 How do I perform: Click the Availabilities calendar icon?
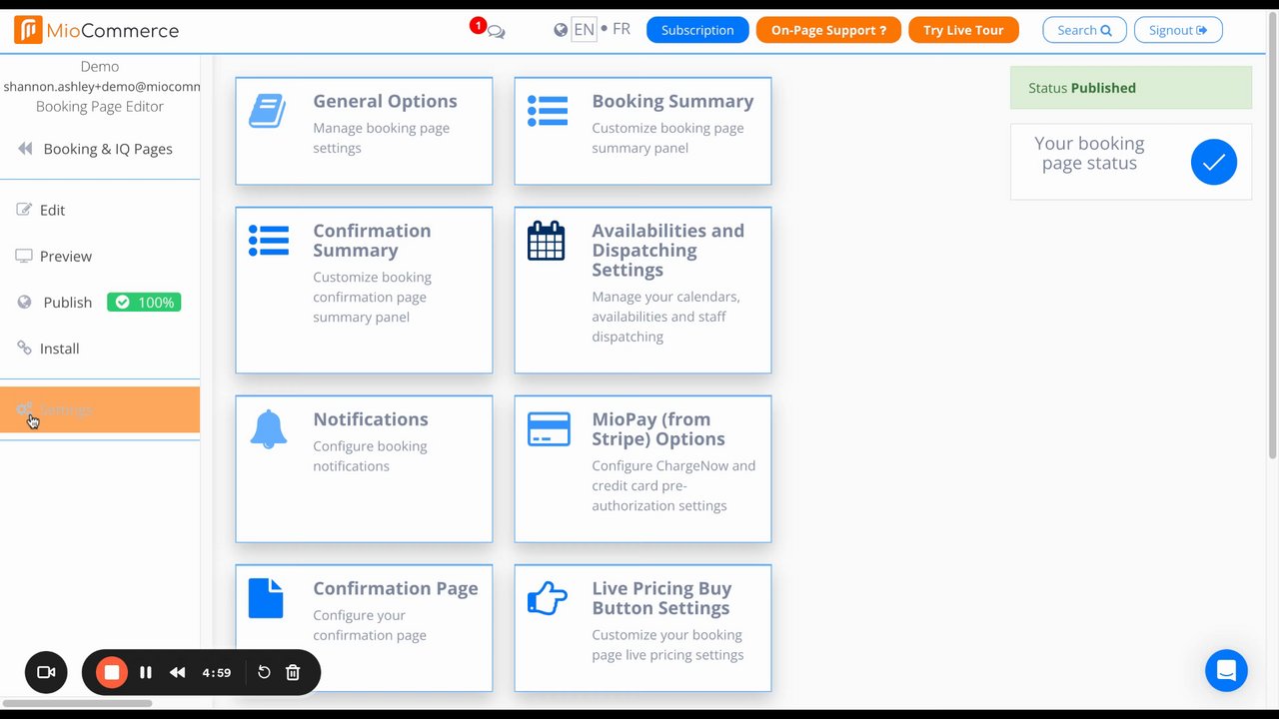tap(546, 241)
